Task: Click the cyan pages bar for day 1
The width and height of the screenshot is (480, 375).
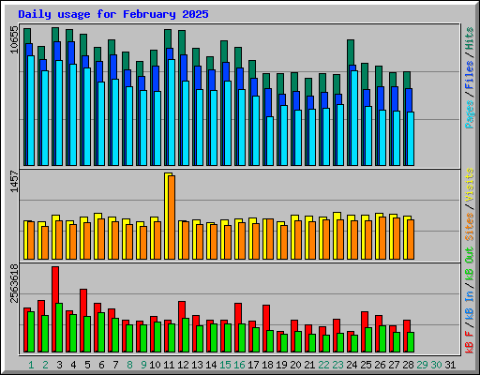Action: pos(31,111)
